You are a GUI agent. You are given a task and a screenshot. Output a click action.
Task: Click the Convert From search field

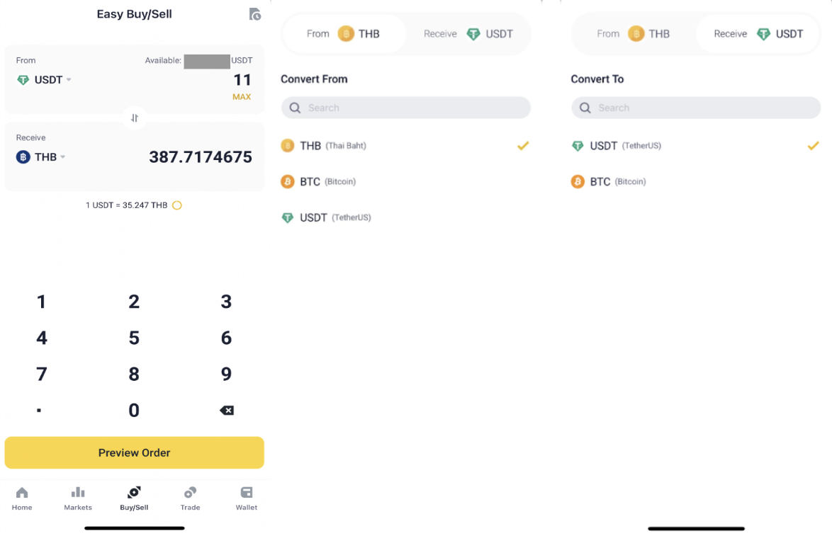(406, 108)
